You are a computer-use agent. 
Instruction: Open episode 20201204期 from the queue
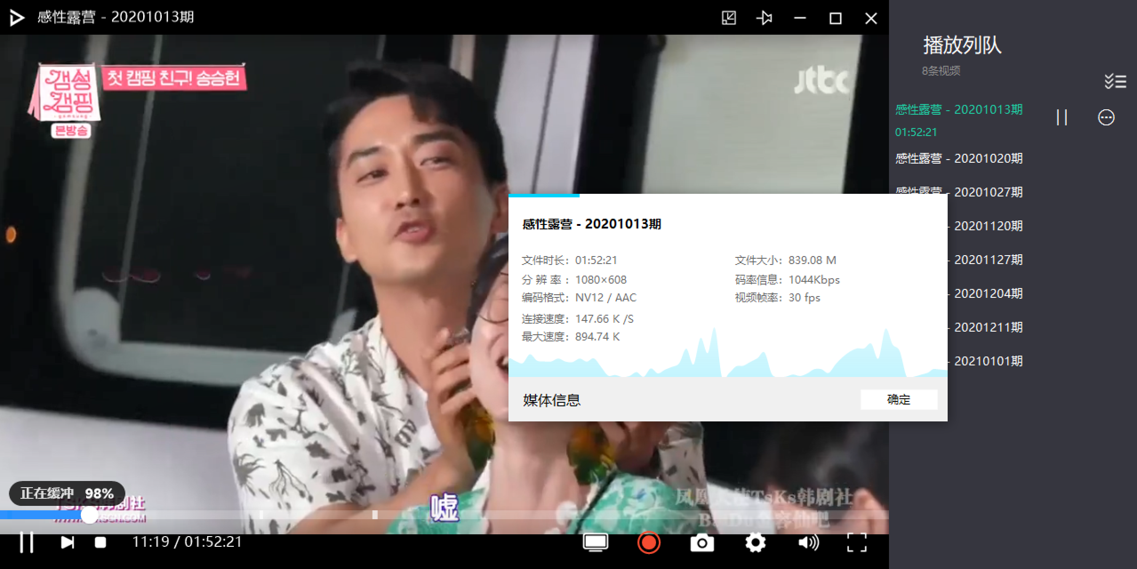coord(988,293)
